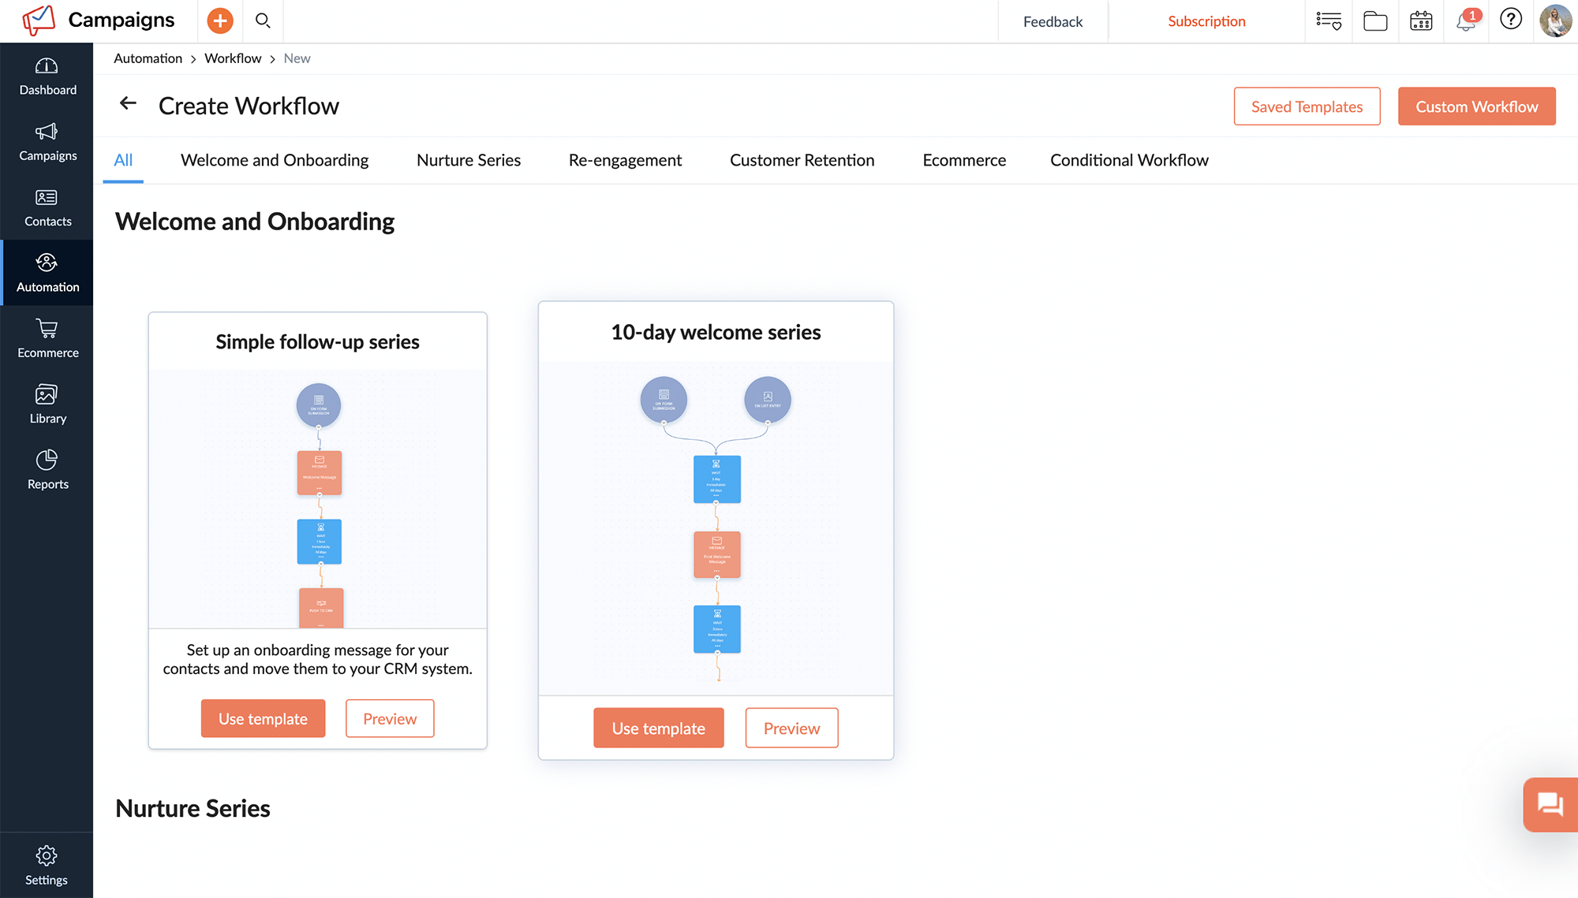Open Library in the sidebar
1578x898 pixels.
47,404
